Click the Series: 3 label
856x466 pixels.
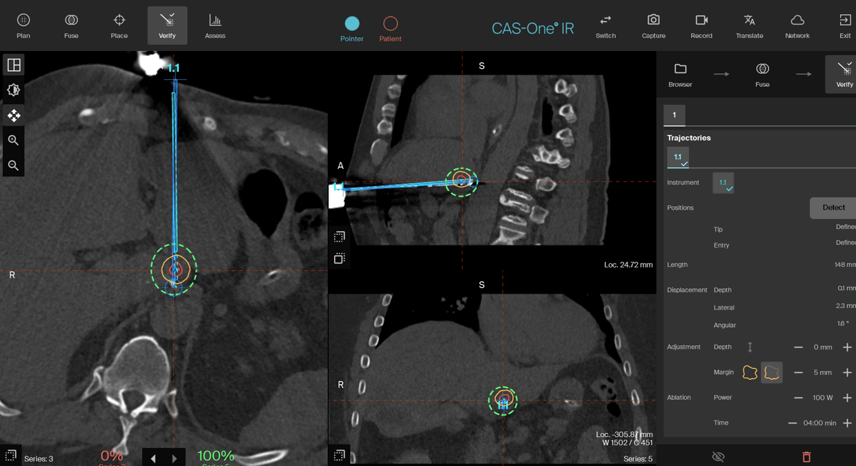coord(39,459)
